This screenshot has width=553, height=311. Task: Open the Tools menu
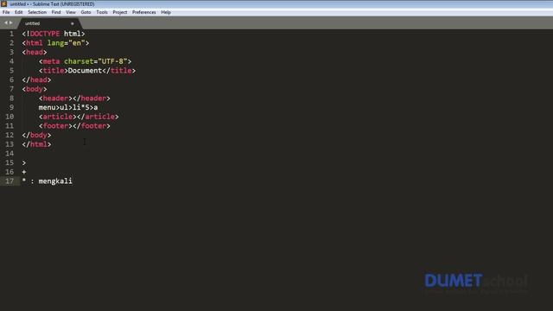(x=102, y=12)
